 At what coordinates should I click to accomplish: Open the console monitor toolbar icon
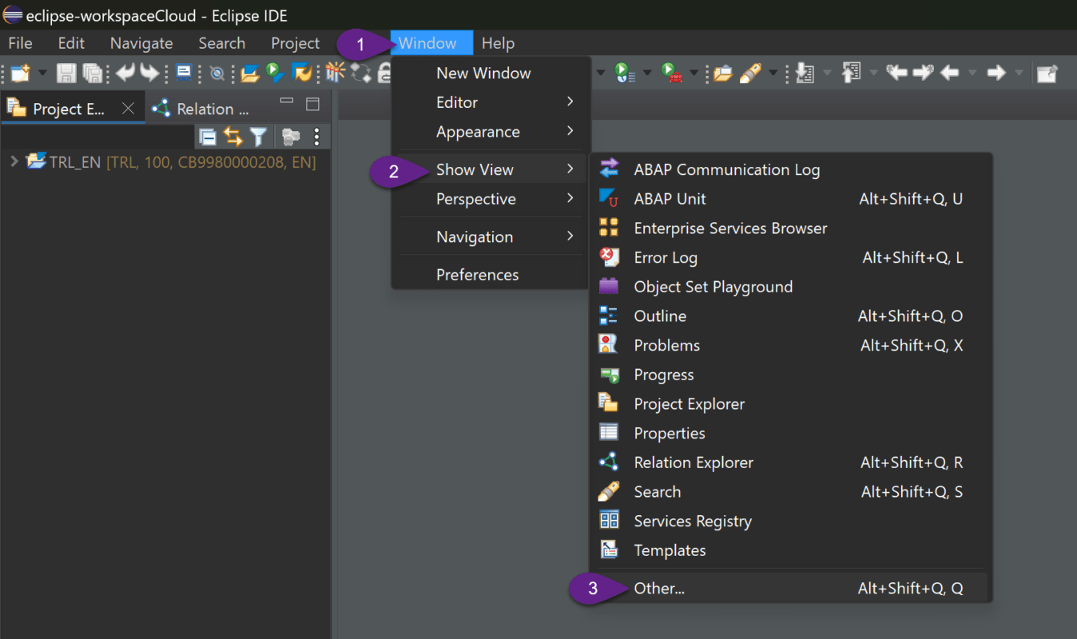coord(184,73)
